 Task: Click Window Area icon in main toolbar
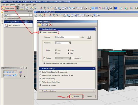[52, 8]
